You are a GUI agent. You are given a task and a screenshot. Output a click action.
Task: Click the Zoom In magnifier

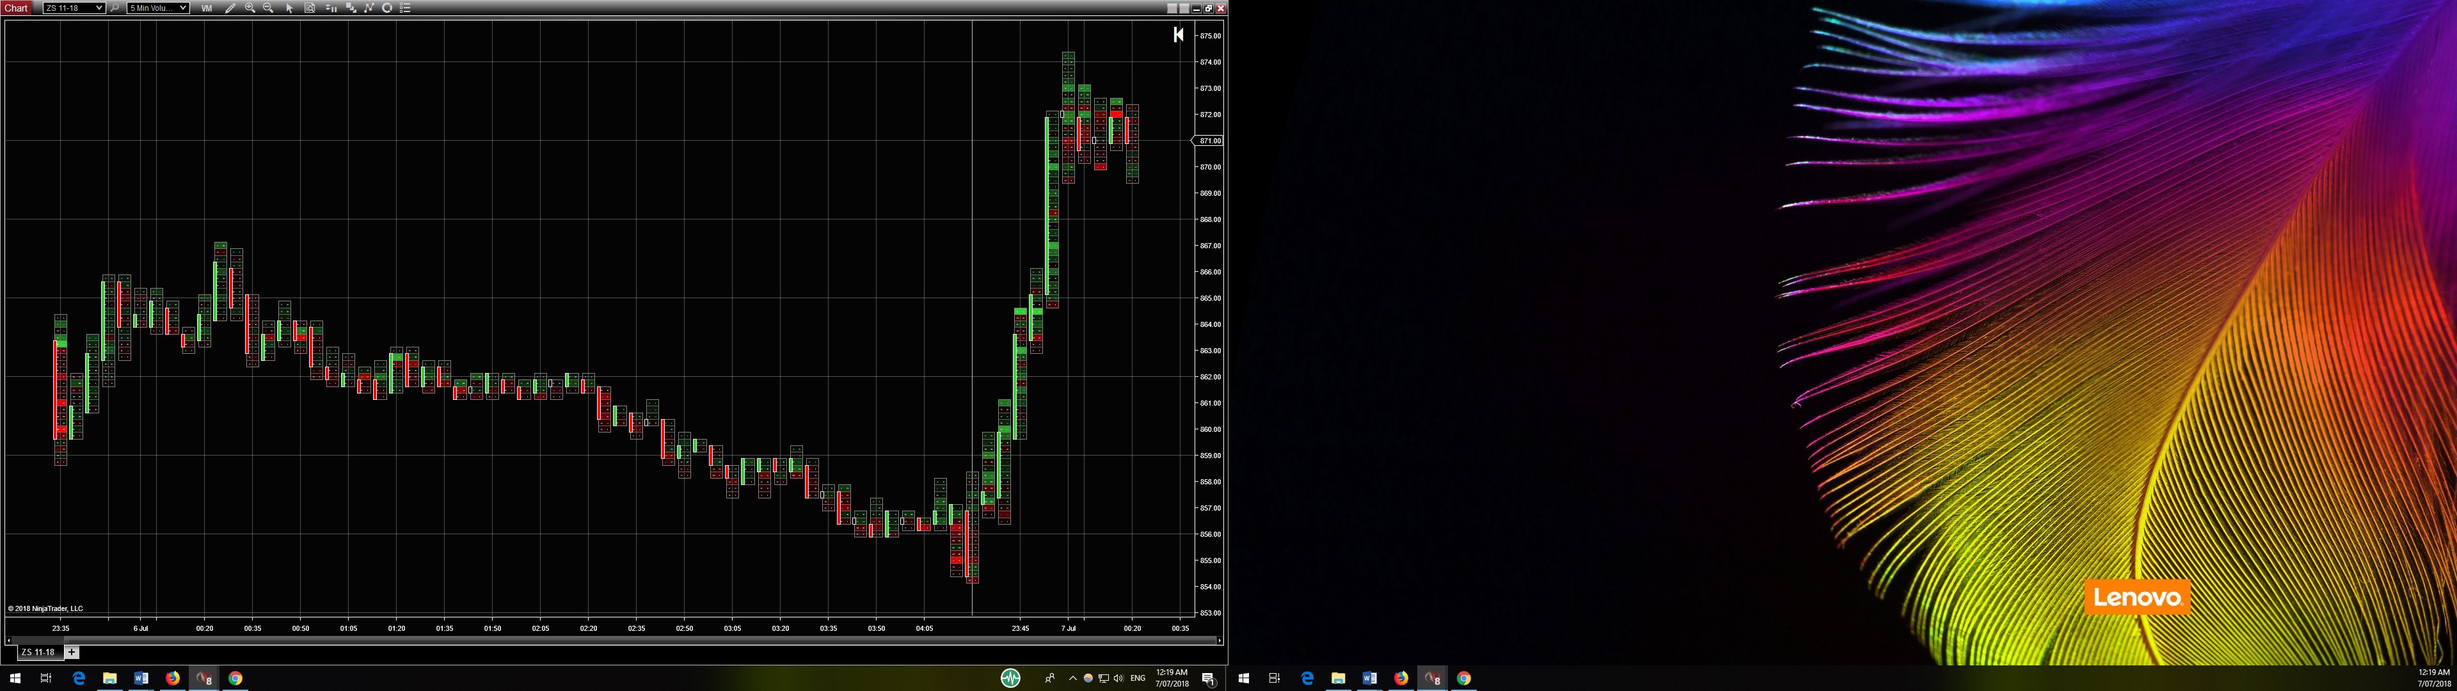[x=250, y=8]
